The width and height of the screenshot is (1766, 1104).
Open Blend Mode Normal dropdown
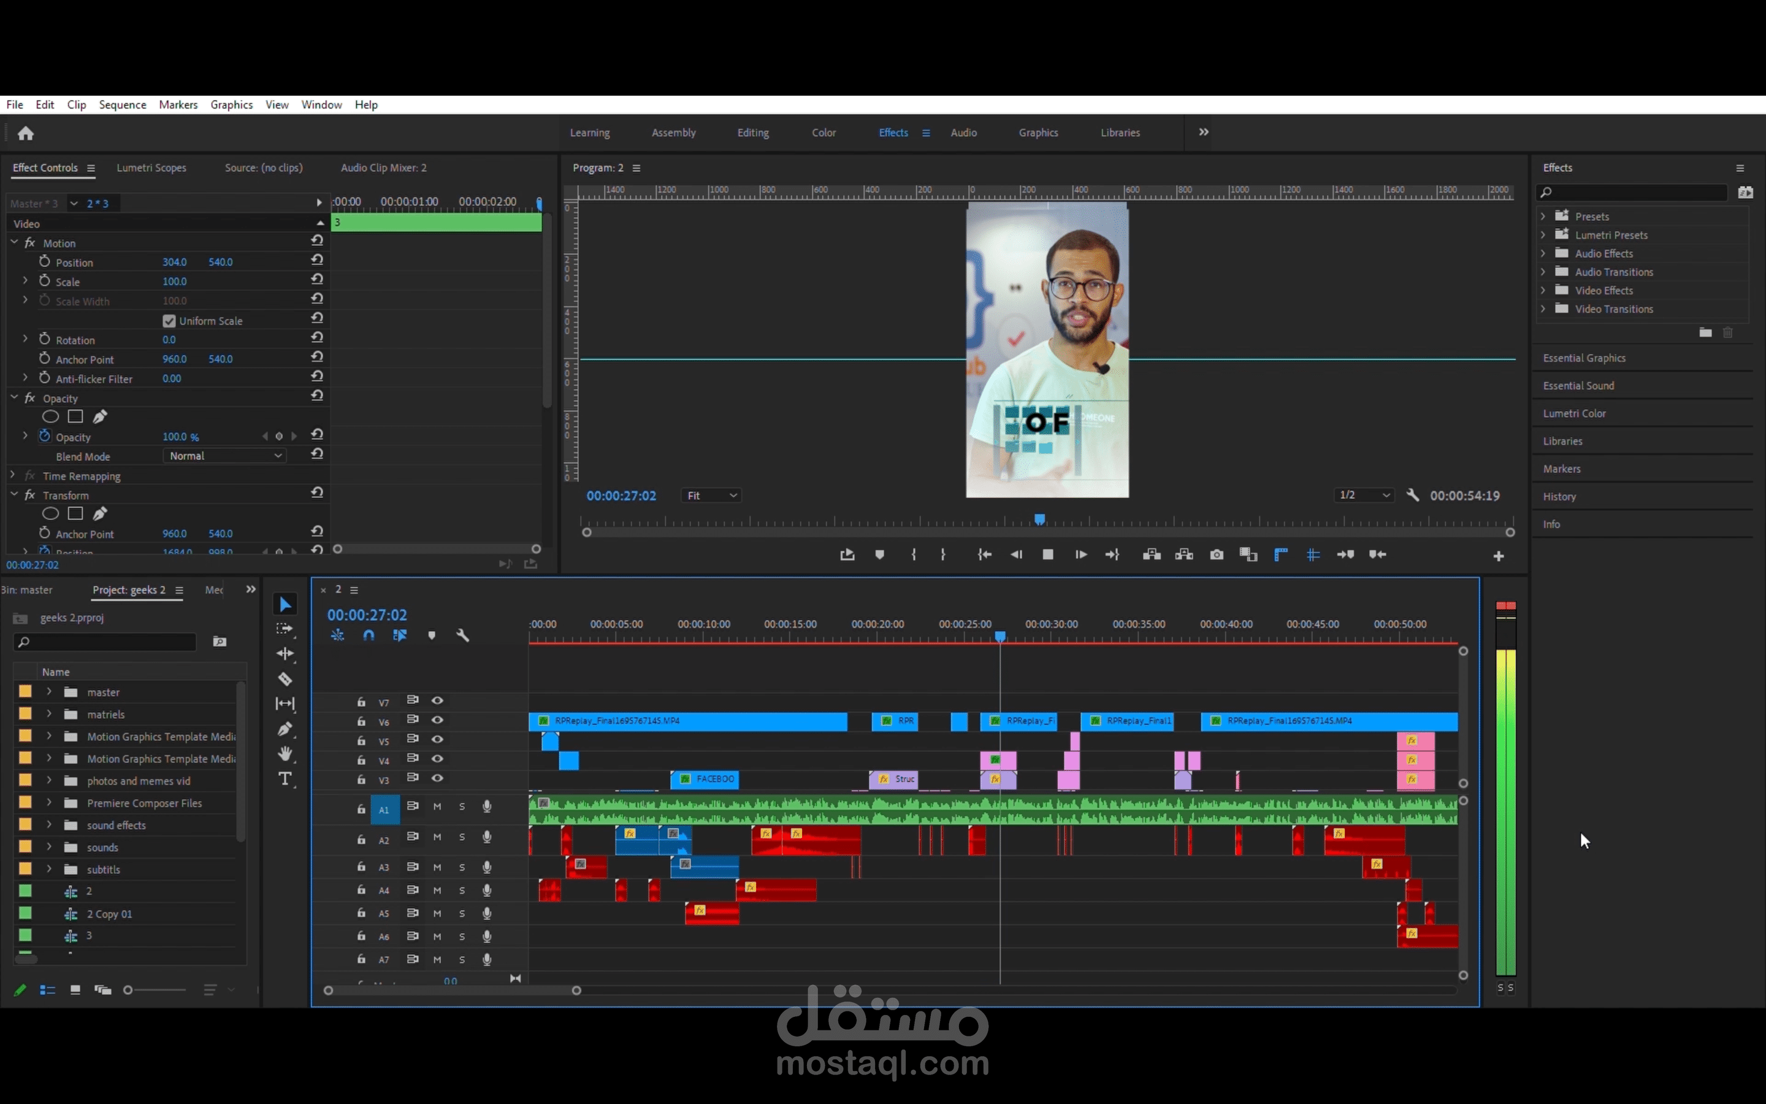click(x=225, y=456)
